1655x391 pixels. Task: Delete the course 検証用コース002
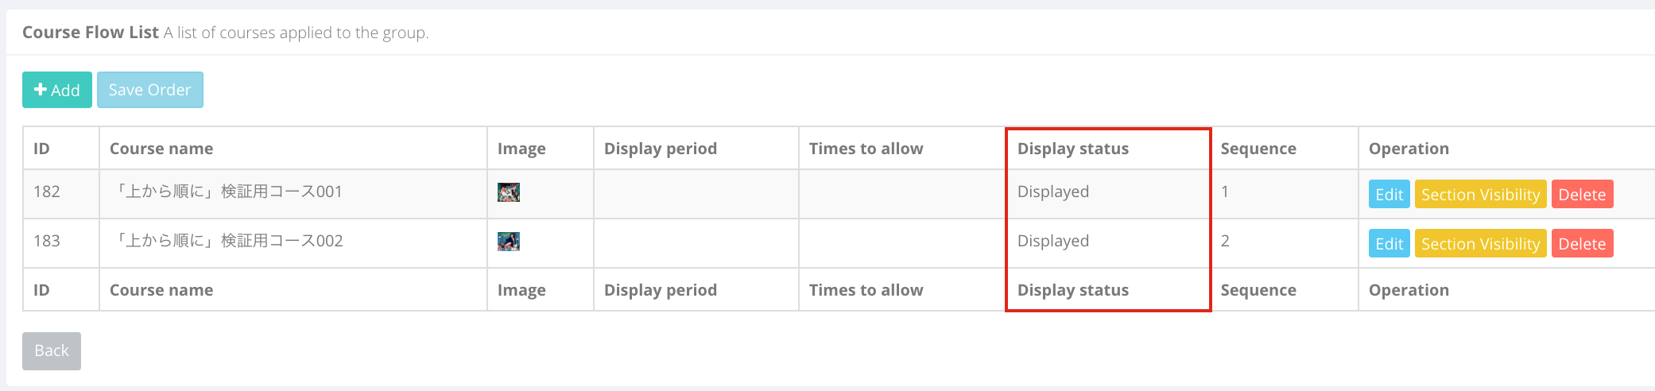click(1582, 244)
